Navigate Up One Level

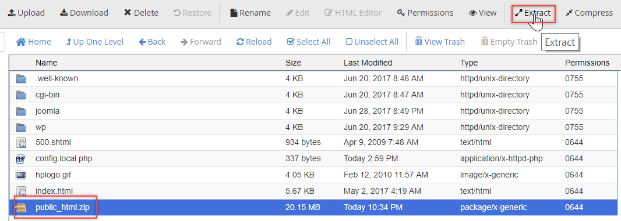click(94, 41)
